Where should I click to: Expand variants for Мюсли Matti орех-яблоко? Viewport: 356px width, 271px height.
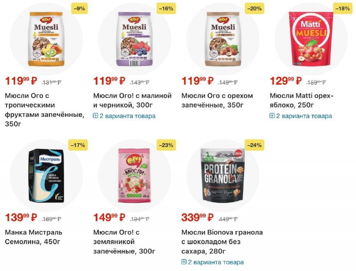[x=301, y=116]
